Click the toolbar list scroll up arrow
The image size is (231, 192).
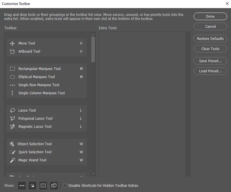tap(93, 35)
